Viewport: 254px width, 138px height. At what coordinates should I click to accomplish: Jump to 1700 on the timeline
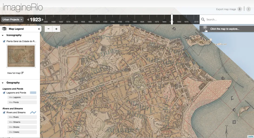point(105,22)
